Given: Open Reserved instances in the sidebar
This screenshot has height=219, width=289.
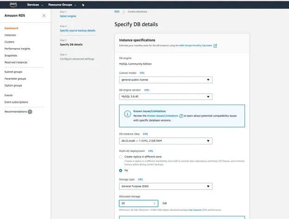Looking at the screenshot, I should click(x=16, y=62).
